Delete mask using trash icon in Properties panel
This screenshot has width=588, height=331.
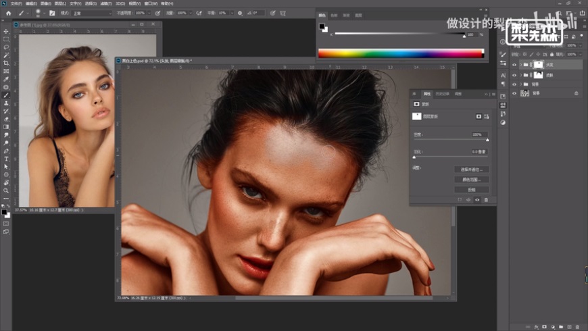pos(485,200)
